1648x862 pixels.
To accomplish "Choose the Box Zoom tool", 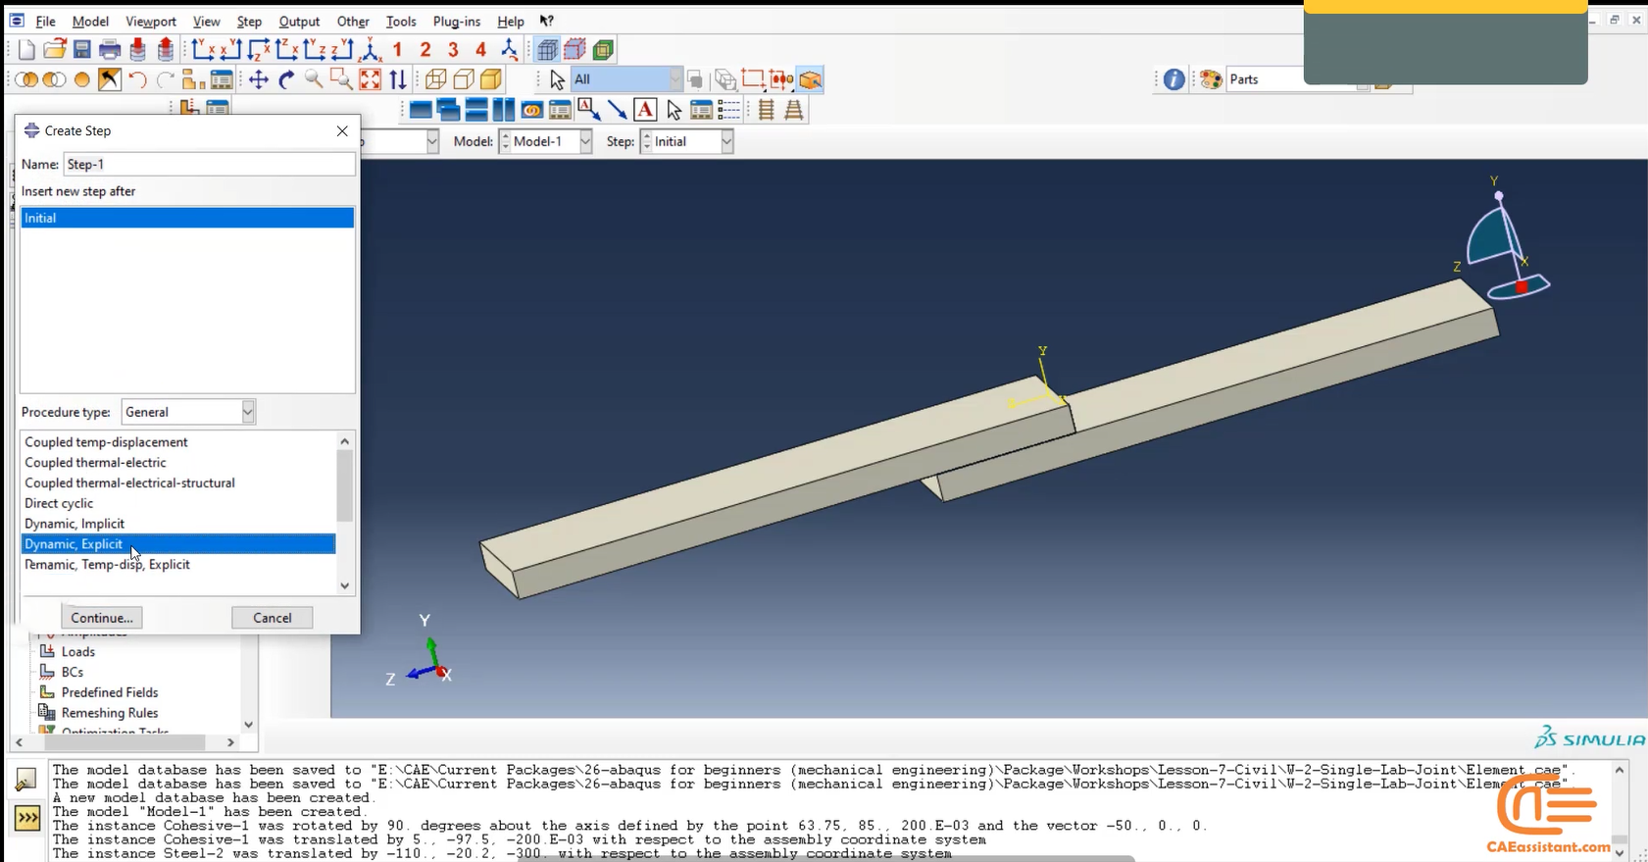I will 341,79.
